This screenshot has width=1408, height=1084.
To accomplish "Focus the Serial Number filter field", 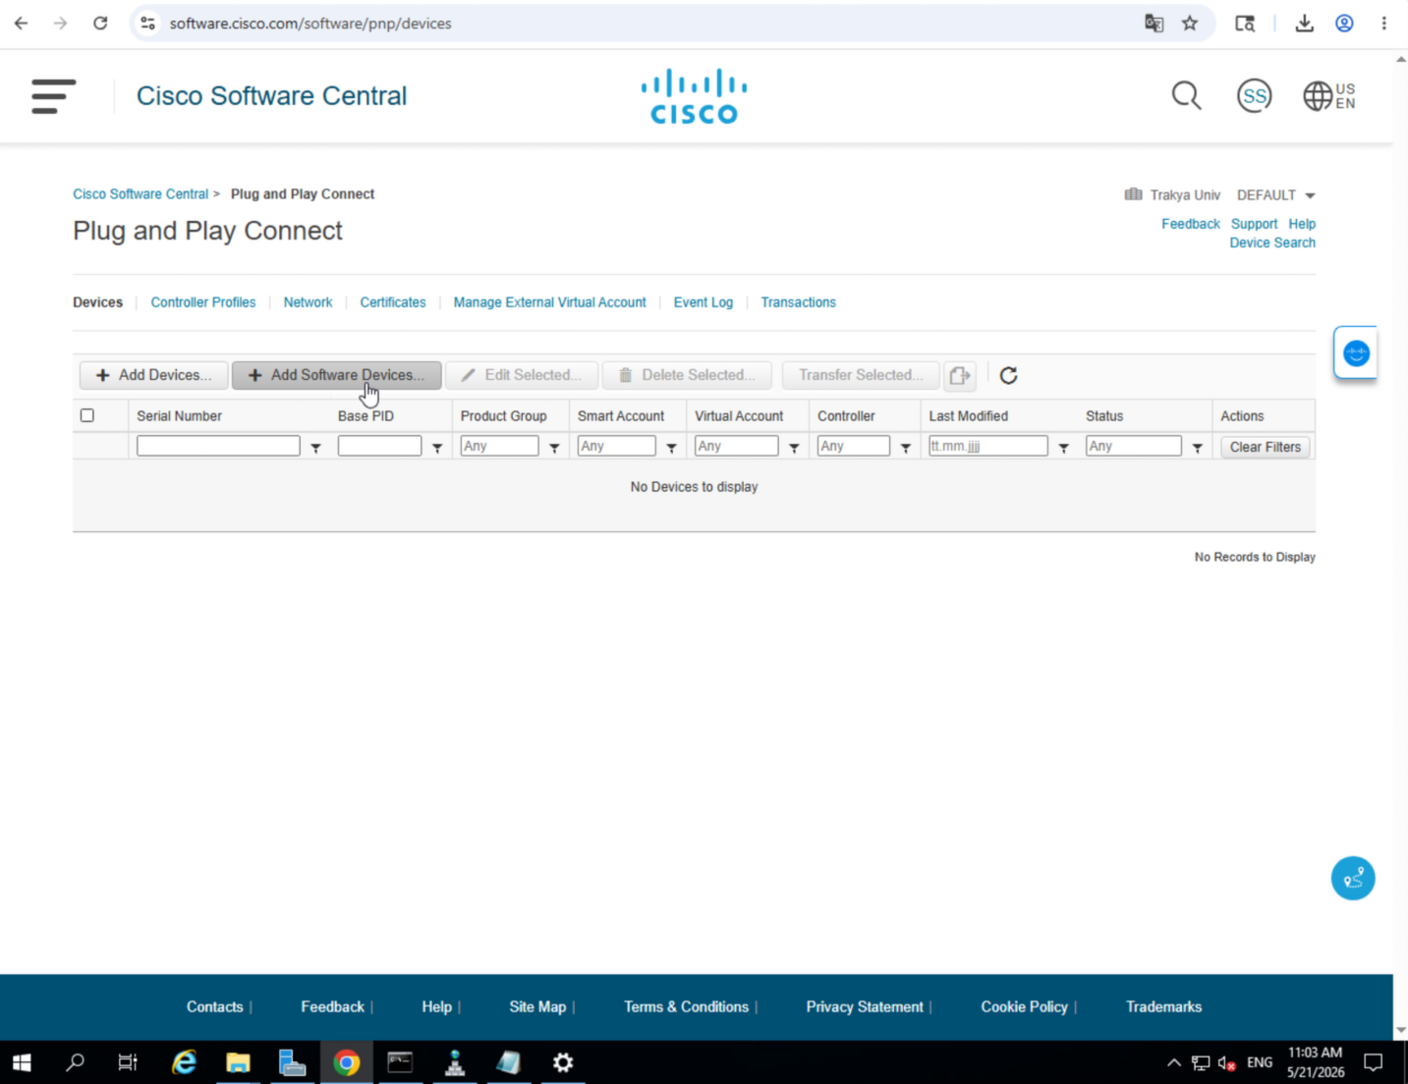I will 218,446.
